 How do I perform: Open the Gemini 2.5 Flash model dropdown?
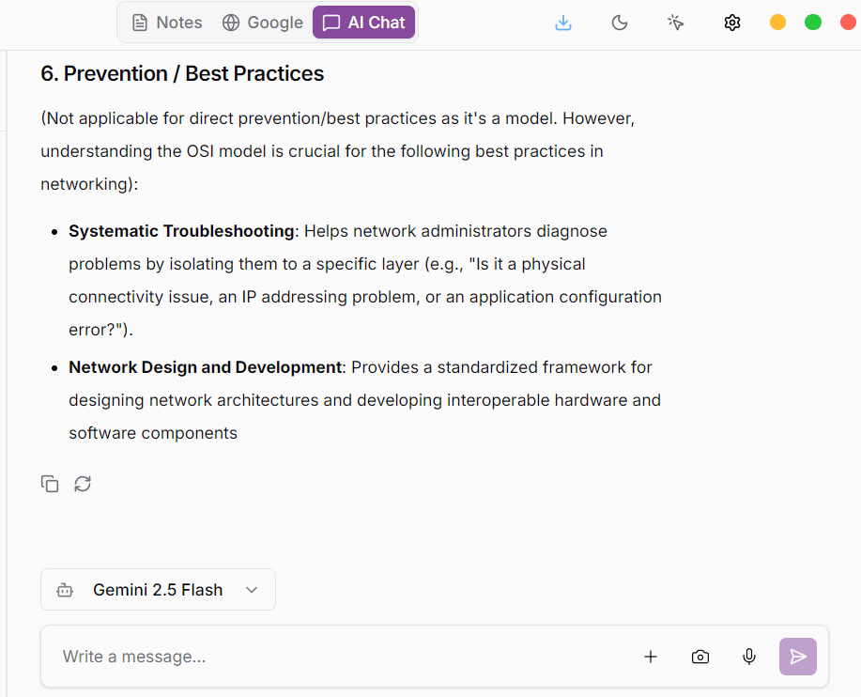(x=158, y=590)
